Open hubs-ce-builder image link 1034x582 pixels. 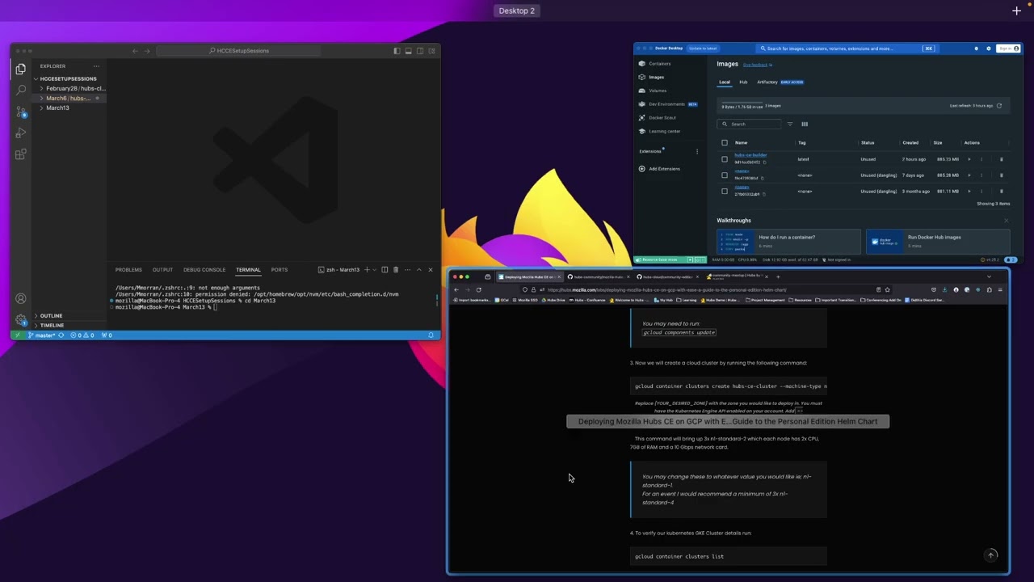click(750, 155)
